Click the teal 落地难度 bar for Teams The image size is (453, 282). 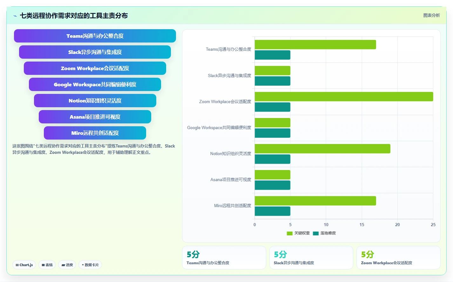pos(273,55)
